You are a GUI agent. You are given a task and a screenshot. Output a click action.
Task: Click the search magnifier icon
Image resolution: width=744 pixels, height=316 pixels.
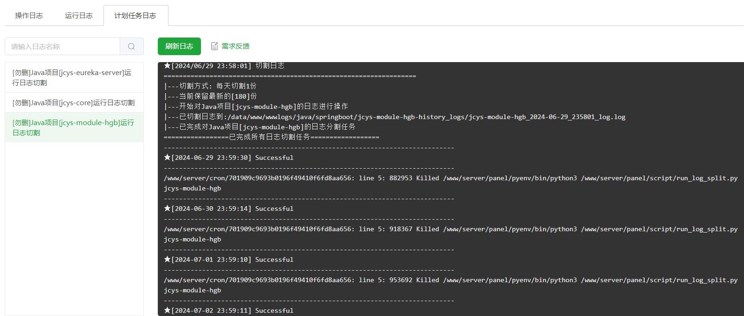[131, 46]
